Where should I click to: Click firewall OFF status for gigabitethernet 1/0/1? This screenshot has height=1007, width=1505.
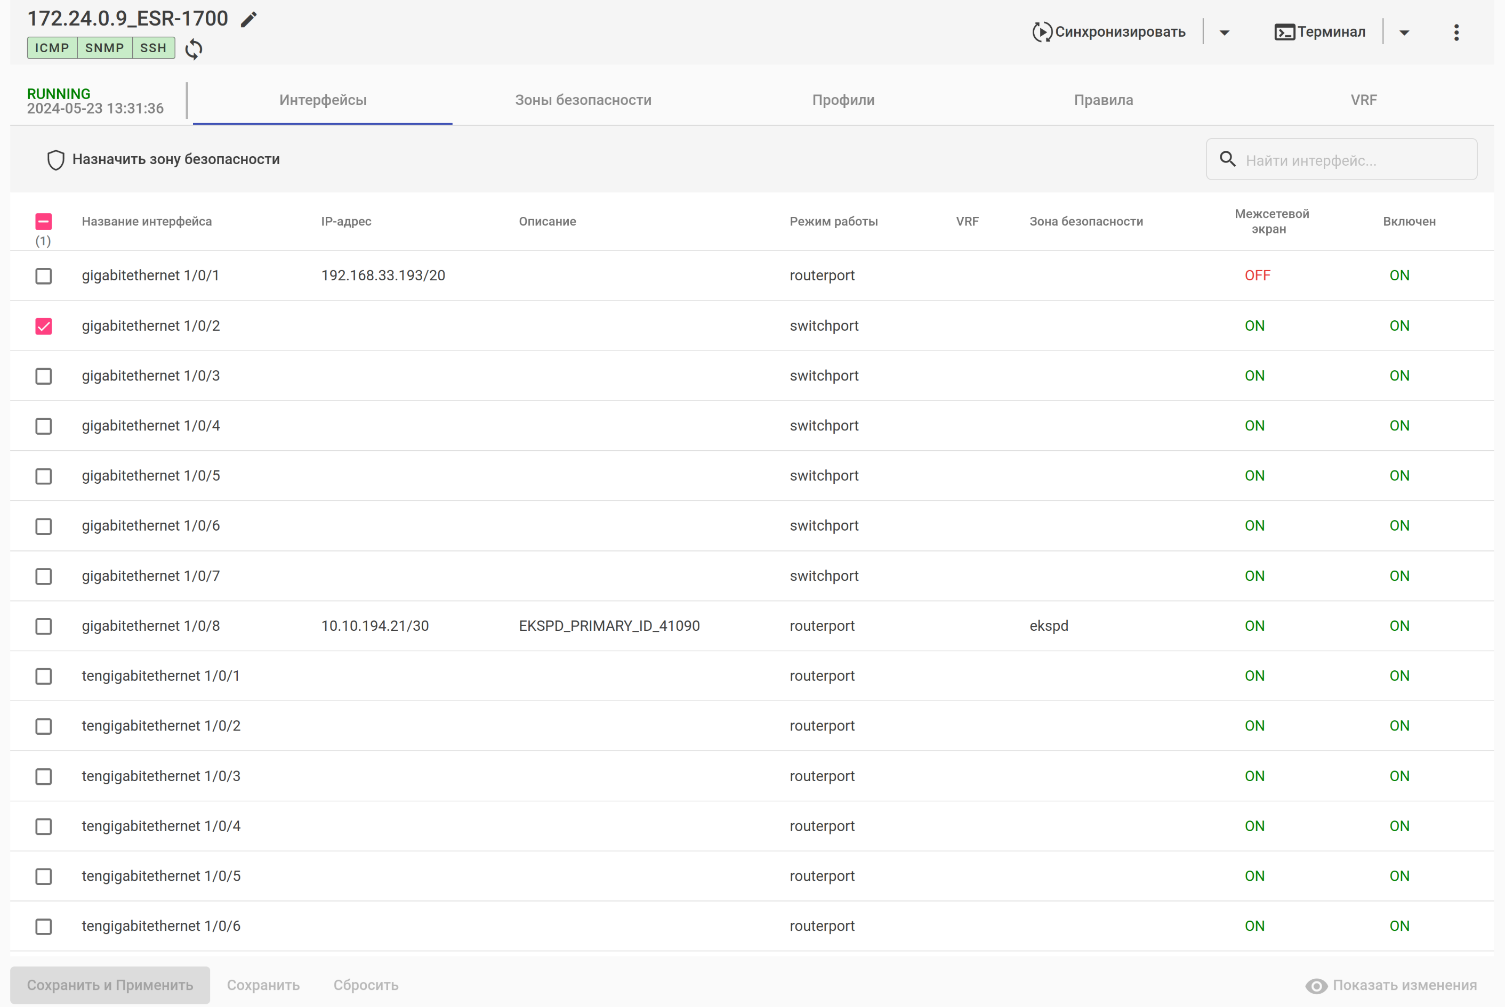coord(1257,275)
